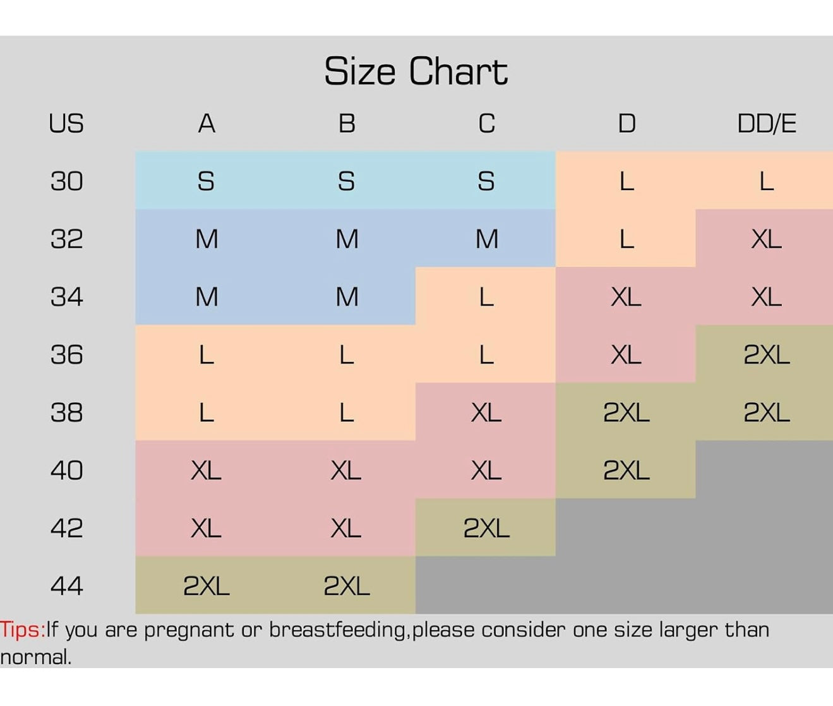
Task: Click the "Size Chart" title
Action: (x=416, y=71)
